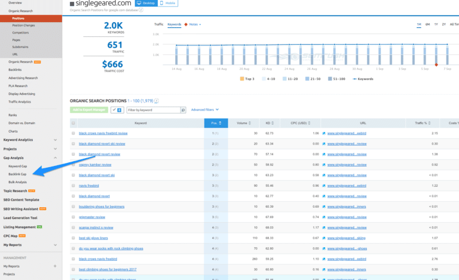Expand the My Reports sidebar section
Image resolution: width=459 pixels, height=280 pixels.
pos(56,245)
